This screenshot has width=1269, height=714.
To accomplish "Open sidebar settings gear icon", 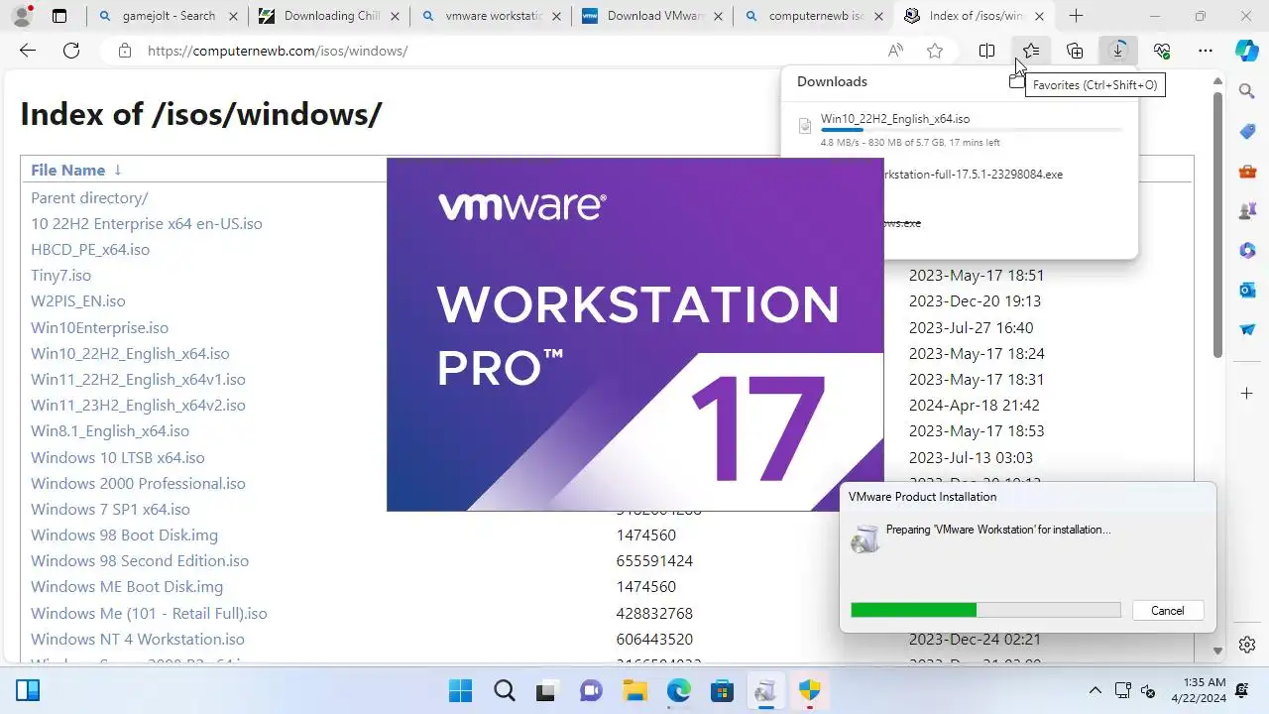I will tap(1247, 646).
